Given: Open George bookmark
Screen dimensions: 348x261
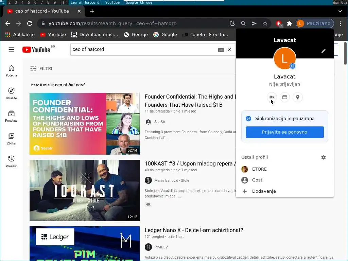Looking at the screenshot, I should [136, 35].
